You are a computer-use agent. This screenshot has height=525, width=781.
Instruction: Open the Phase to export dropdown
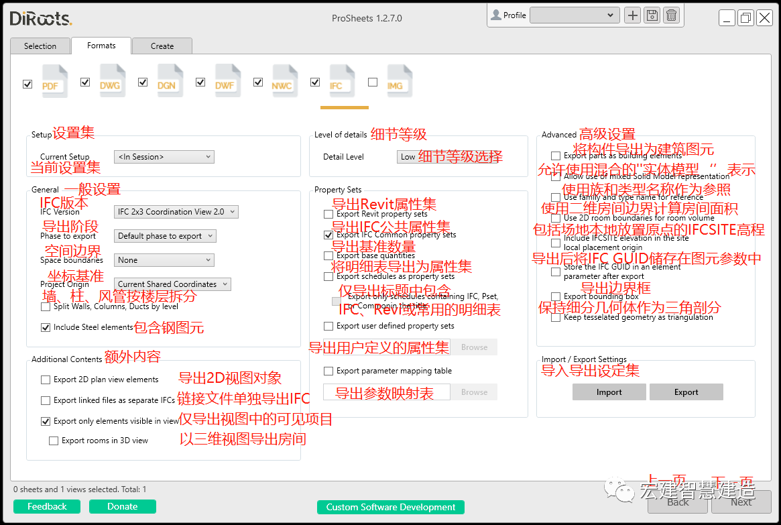[165, 236]
